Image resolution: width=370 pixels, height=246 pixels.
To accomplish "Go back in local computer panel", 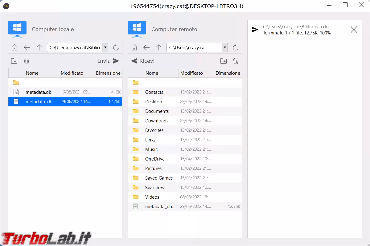I will tap(27, 47).
